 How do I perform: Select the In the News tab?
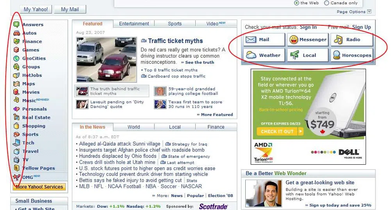click(93, 127)
